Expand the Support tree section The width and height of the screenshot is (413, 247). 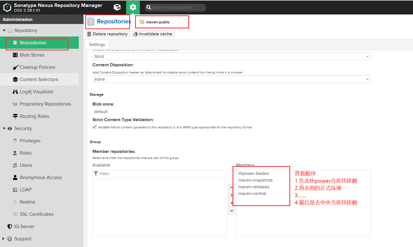click(x=4, y=239)
